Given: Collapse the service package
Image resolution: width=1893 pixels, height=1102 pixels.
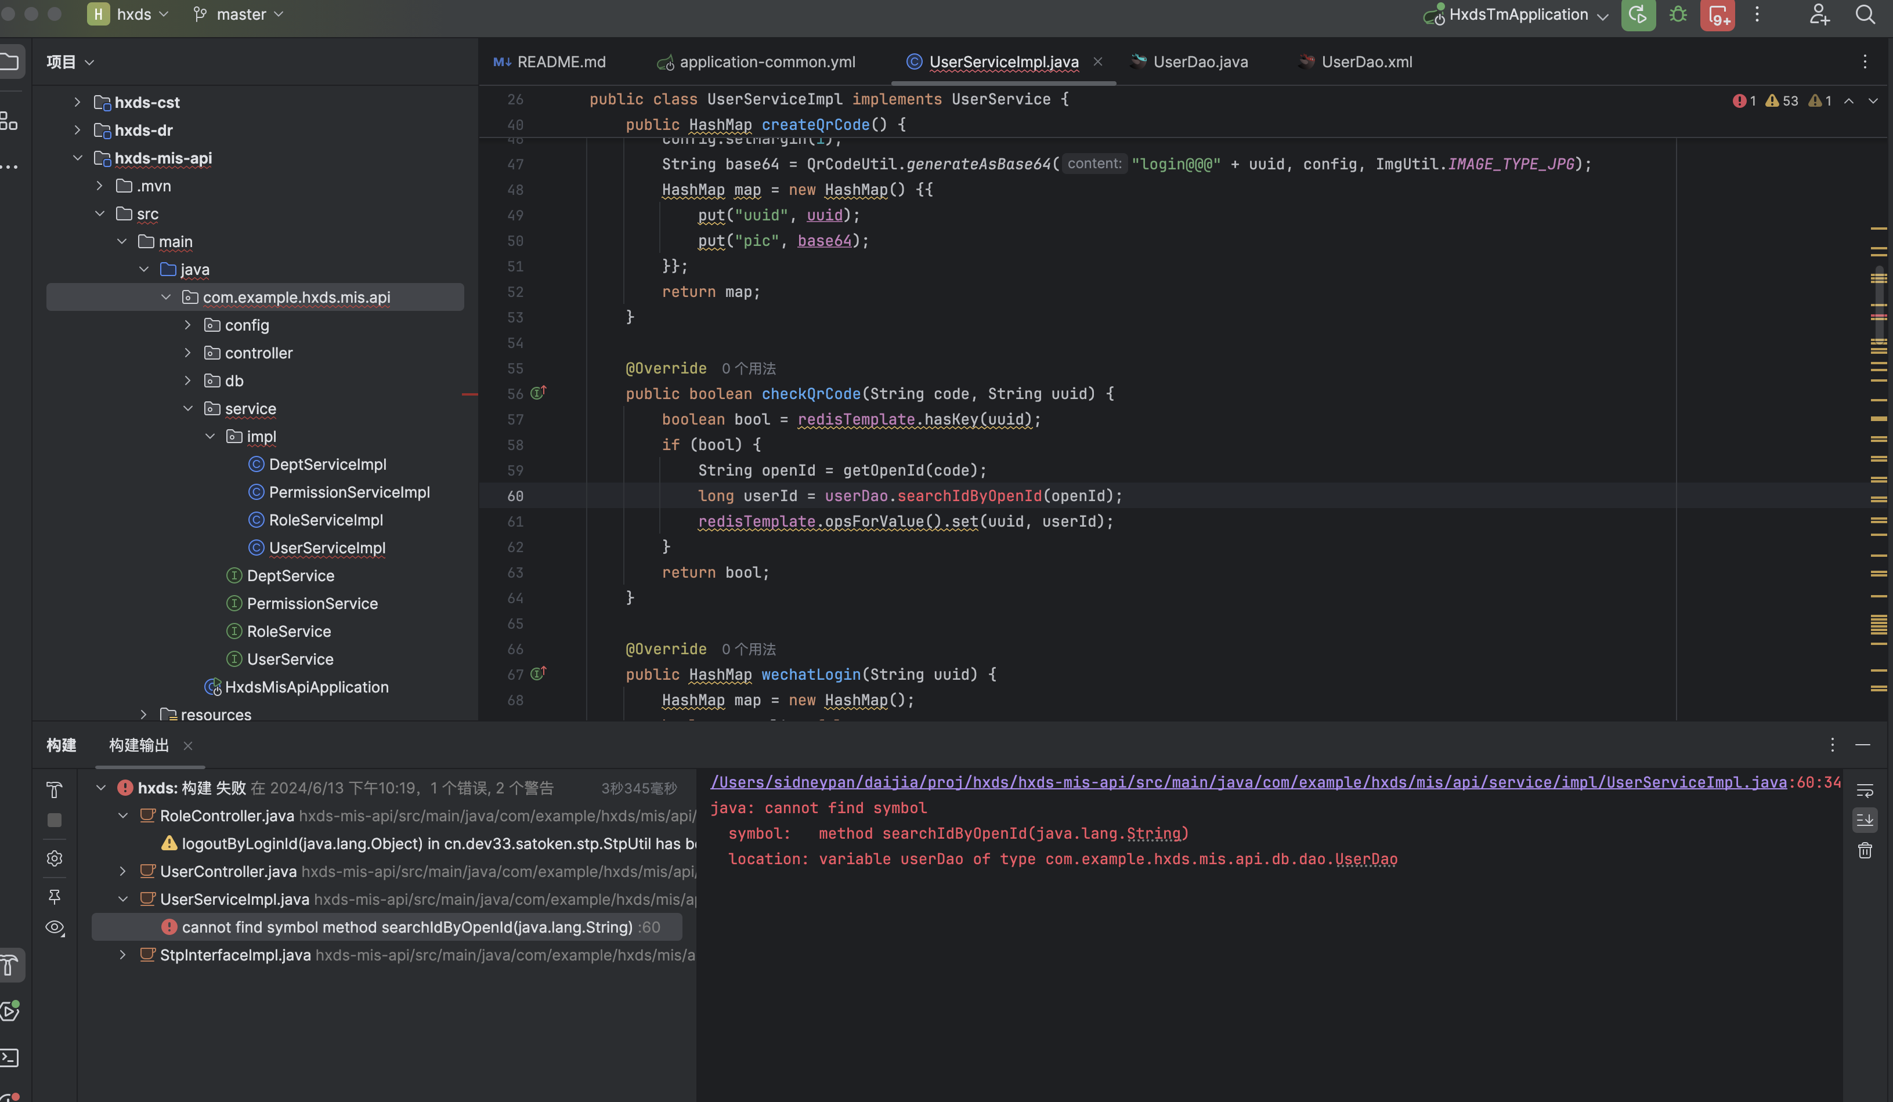Looking at the screenshot, I should pos(188,408).
